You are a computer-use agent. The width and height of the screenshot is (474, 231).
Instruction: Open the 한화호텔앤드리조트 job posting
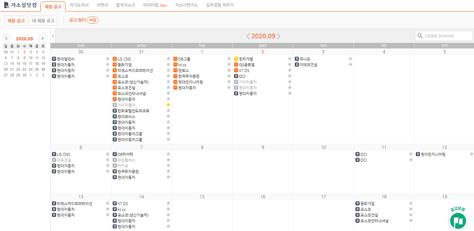tap(134, 111)
